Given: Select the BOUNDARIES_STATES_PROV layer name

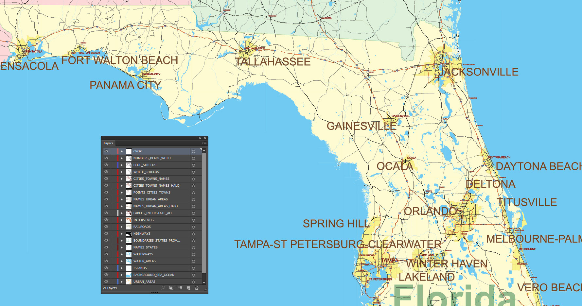Looking at the screenshot, I should [157, 241].
